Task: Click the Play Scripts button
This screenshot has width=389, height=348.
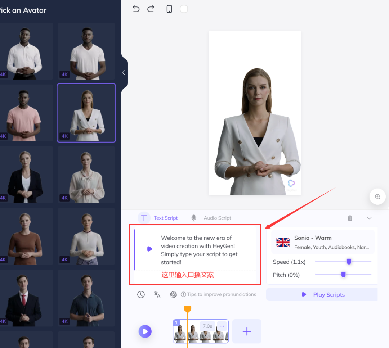Action: (322, 294)
